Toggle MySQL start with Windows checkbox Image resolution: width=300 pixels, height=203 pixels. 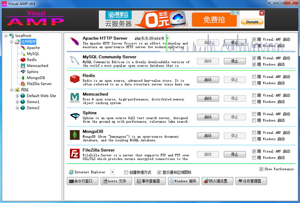pyautogui.click(x=254, y=64)
